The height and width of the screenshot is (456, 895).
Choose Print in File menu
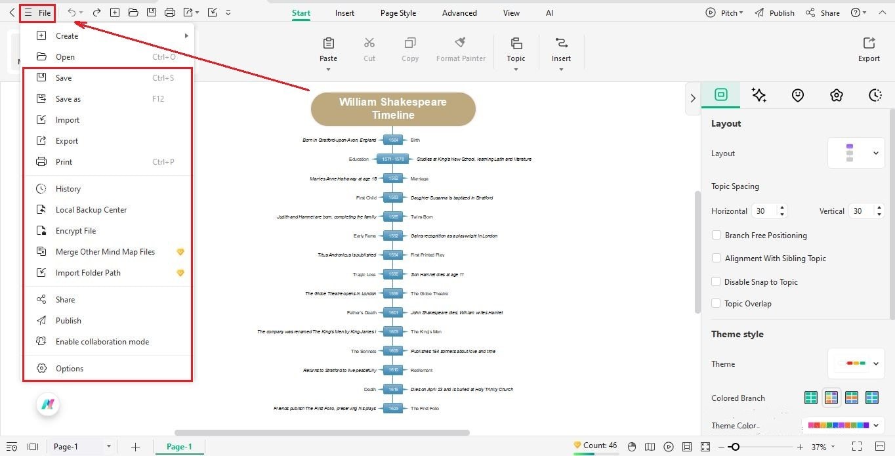(108, 161)
